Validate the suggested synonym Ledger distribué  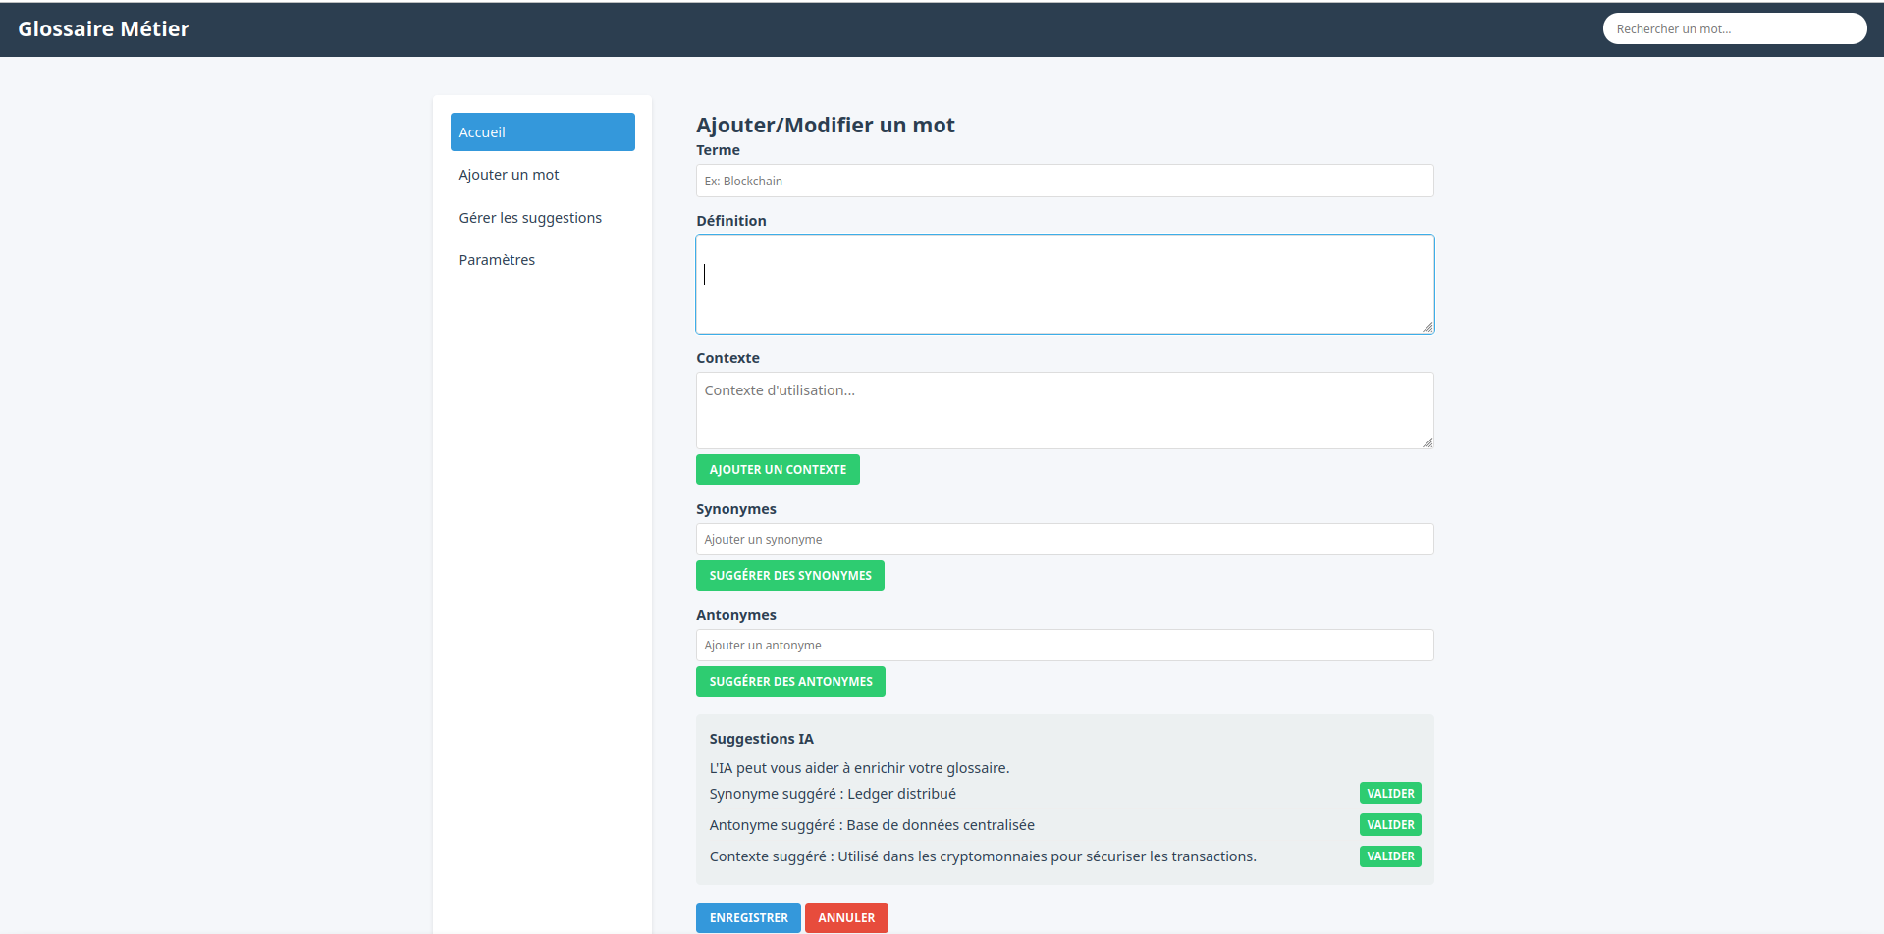point(1390,794)
